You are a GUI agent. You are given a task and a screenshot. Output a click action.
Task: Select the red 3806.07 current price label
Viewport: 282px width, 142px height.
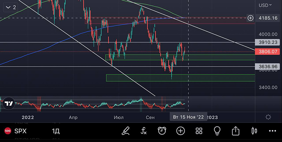click(x=268, y=52)
